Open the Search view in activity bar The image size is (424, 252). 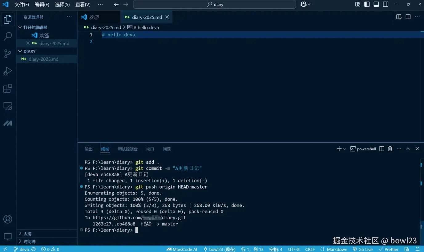point(8,36)
